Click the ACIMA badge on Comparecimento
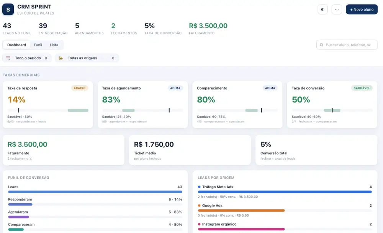Image resolution: width=383 pixels, height=233 pixels. pos(270,88)
